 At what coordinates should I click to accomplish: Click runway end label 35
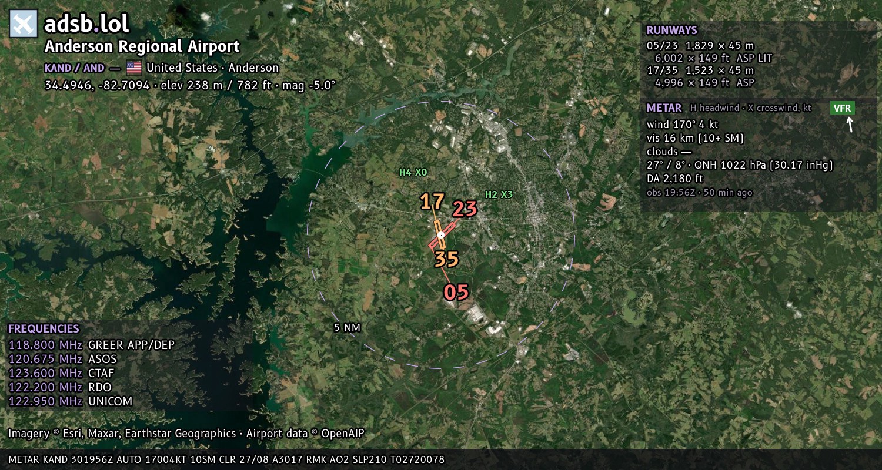(x=446, y=259)
